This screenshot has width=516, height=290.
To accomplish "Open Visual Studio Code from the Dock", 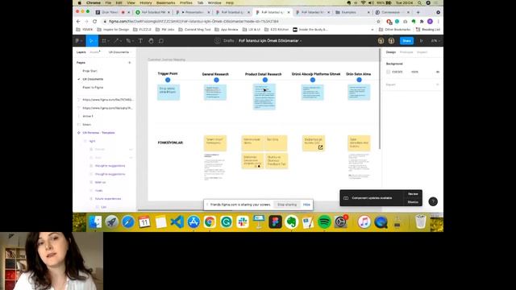I will click(x=177, y=222).
